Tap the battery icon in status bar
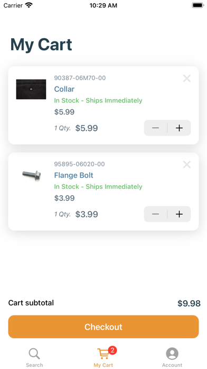 [198, 5]
